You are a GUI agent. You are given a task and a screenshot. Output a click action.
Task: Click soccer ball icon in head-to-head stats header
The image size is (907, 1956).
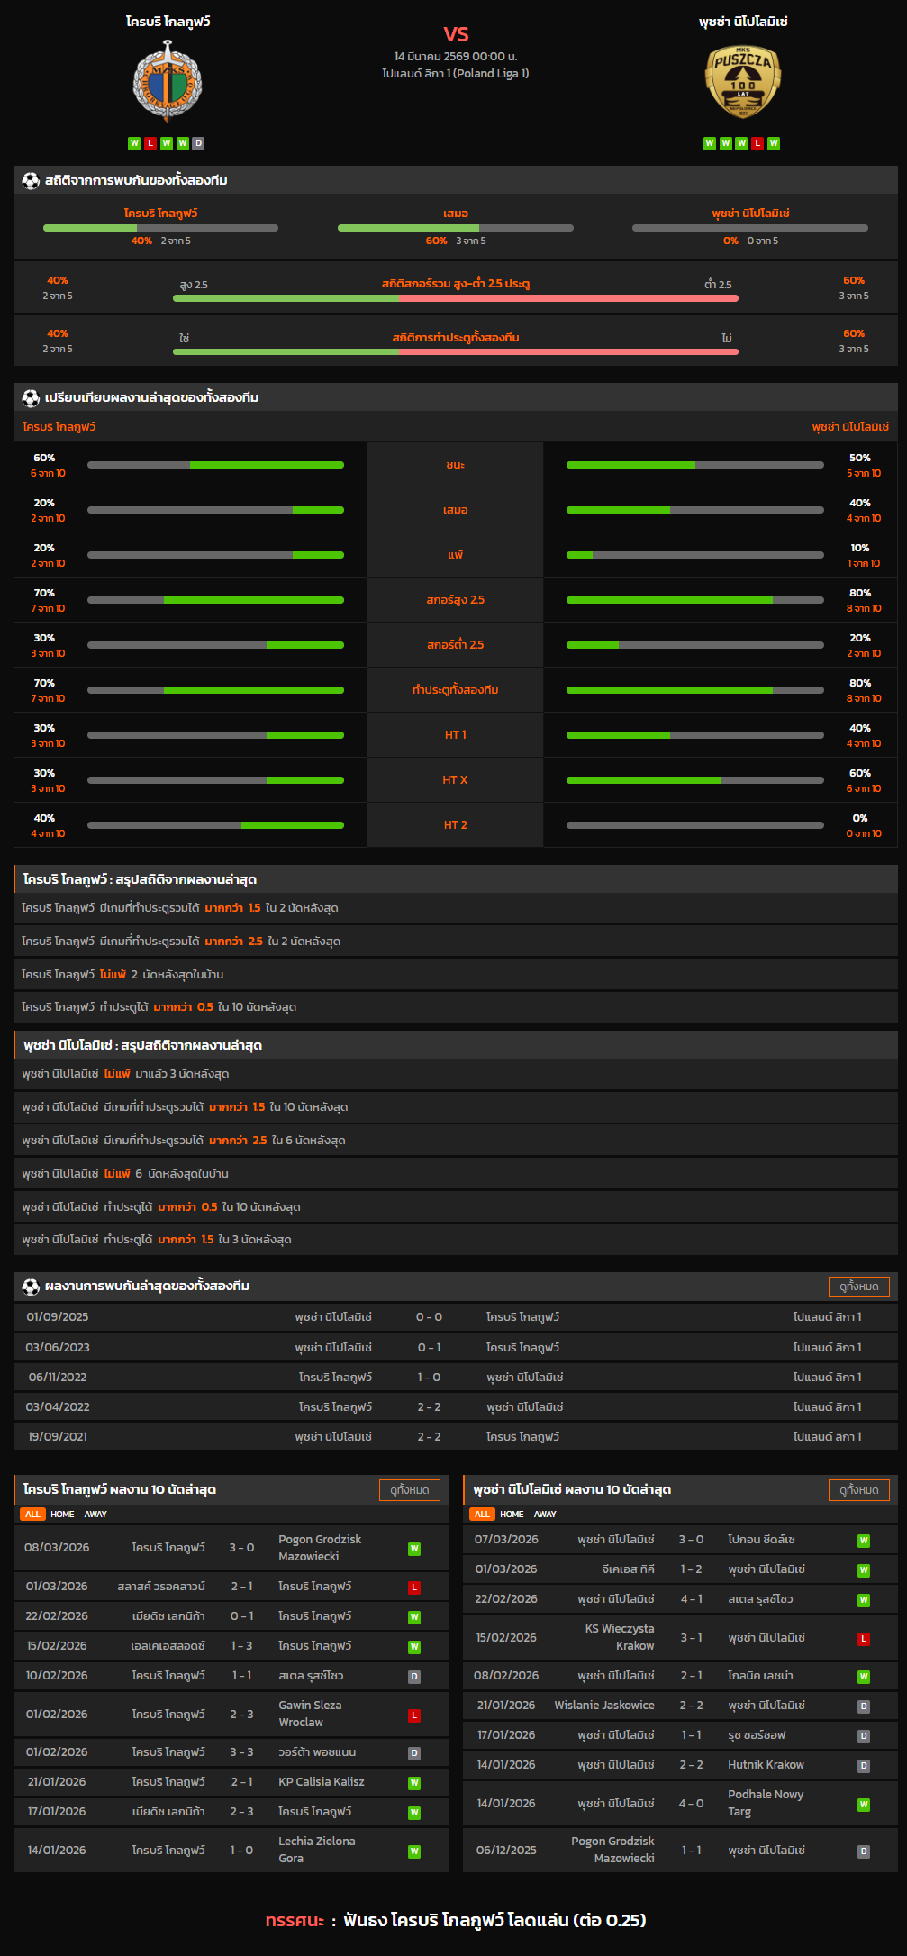coord(31,181)
